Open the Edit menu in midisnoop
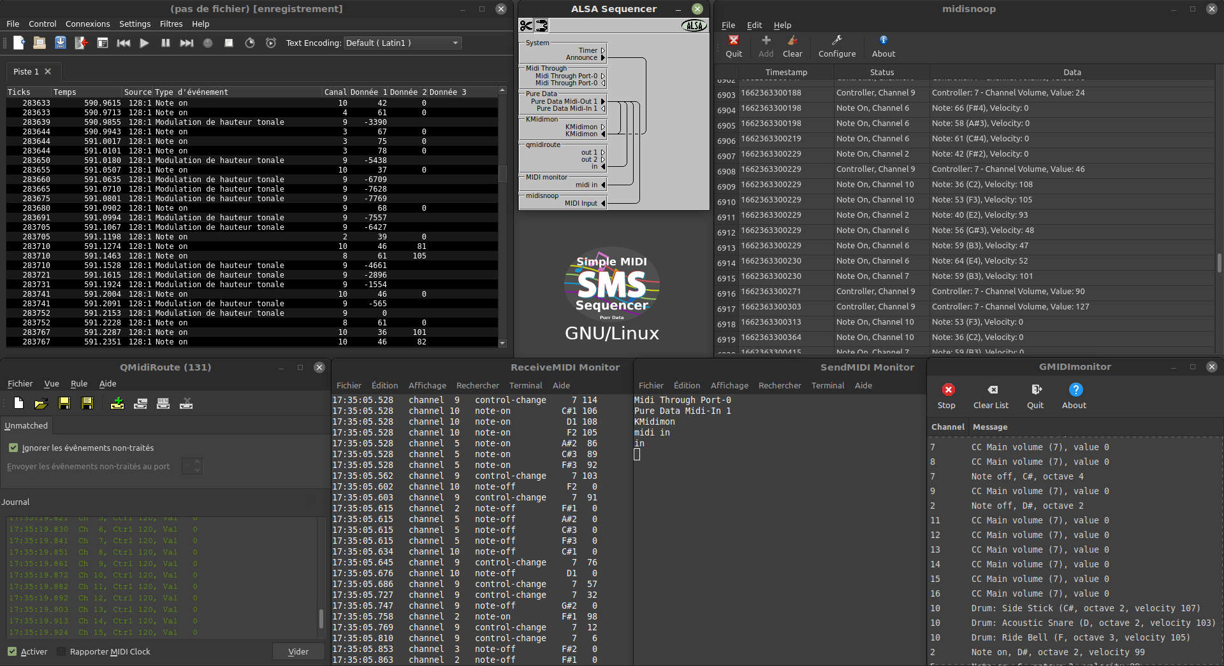 click(754, 25)
